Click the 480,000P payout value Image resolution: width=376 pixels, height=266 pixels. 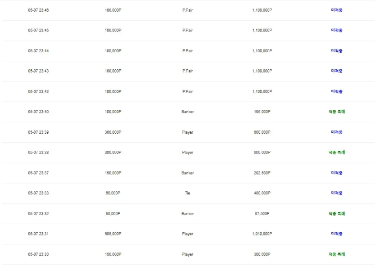[x=262, y=193]
